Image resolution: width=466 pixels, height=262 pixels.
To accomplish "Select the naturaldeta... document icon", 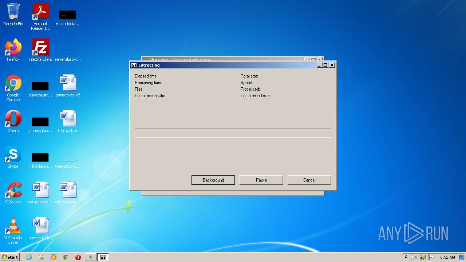I will tap(40, 193).
